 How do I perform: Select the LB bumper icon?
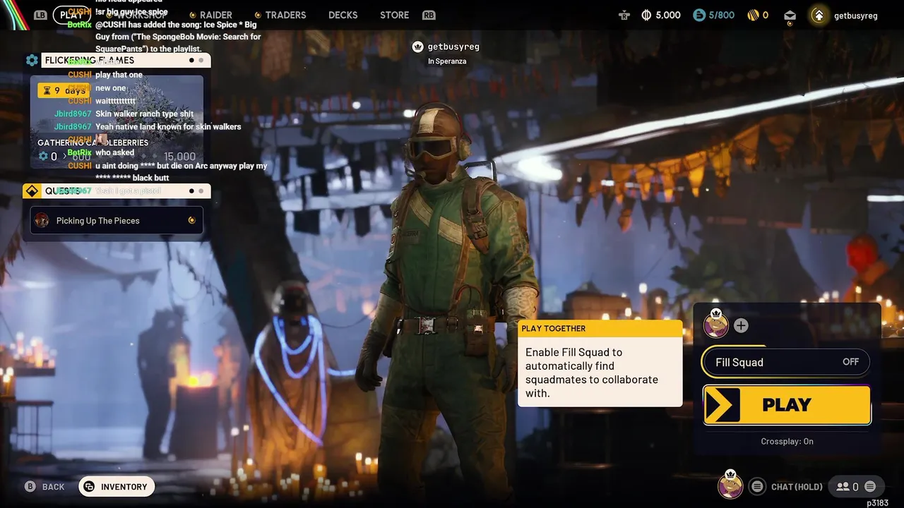click(40, 16)
